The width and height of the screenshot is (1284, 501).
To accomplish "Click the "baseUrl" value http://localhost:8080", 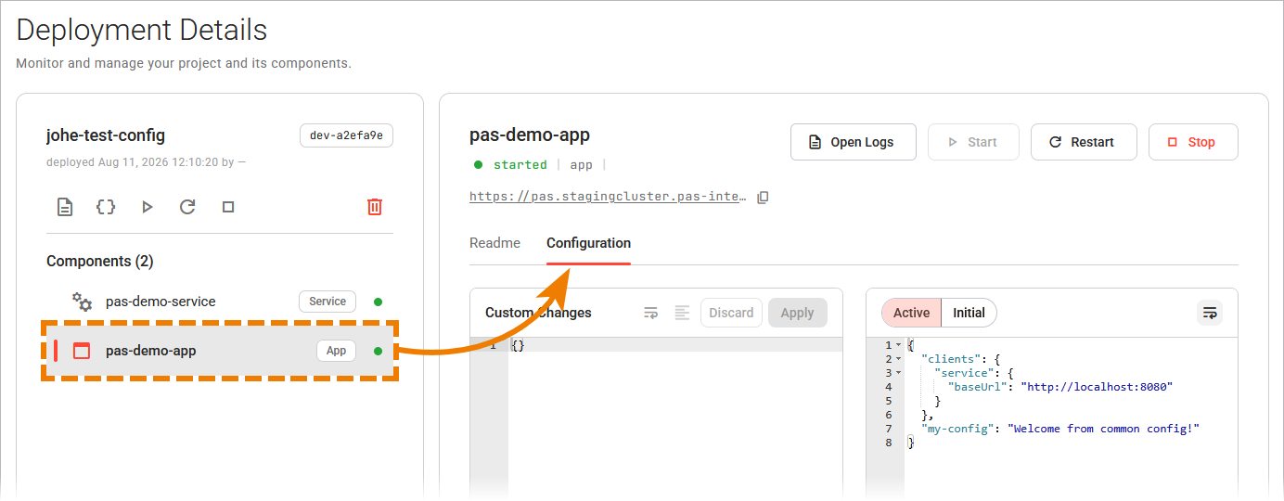I will tap(1097, 387).
